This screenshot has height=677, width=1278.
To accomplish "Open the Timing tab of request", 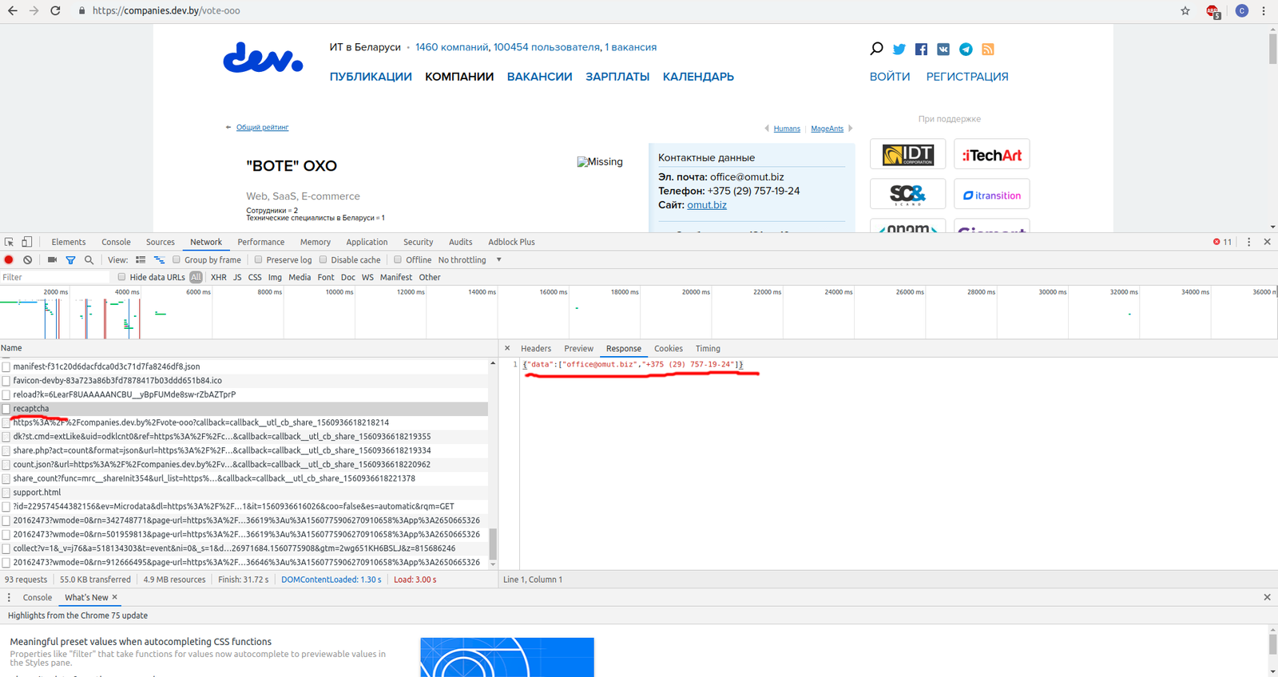I will tap(708, 348).
